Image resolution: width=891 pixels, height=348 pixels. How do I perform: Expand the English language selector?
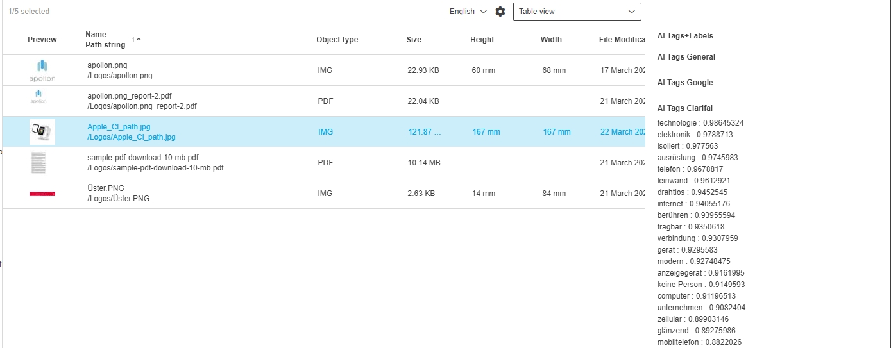click(x=468, y=12)
